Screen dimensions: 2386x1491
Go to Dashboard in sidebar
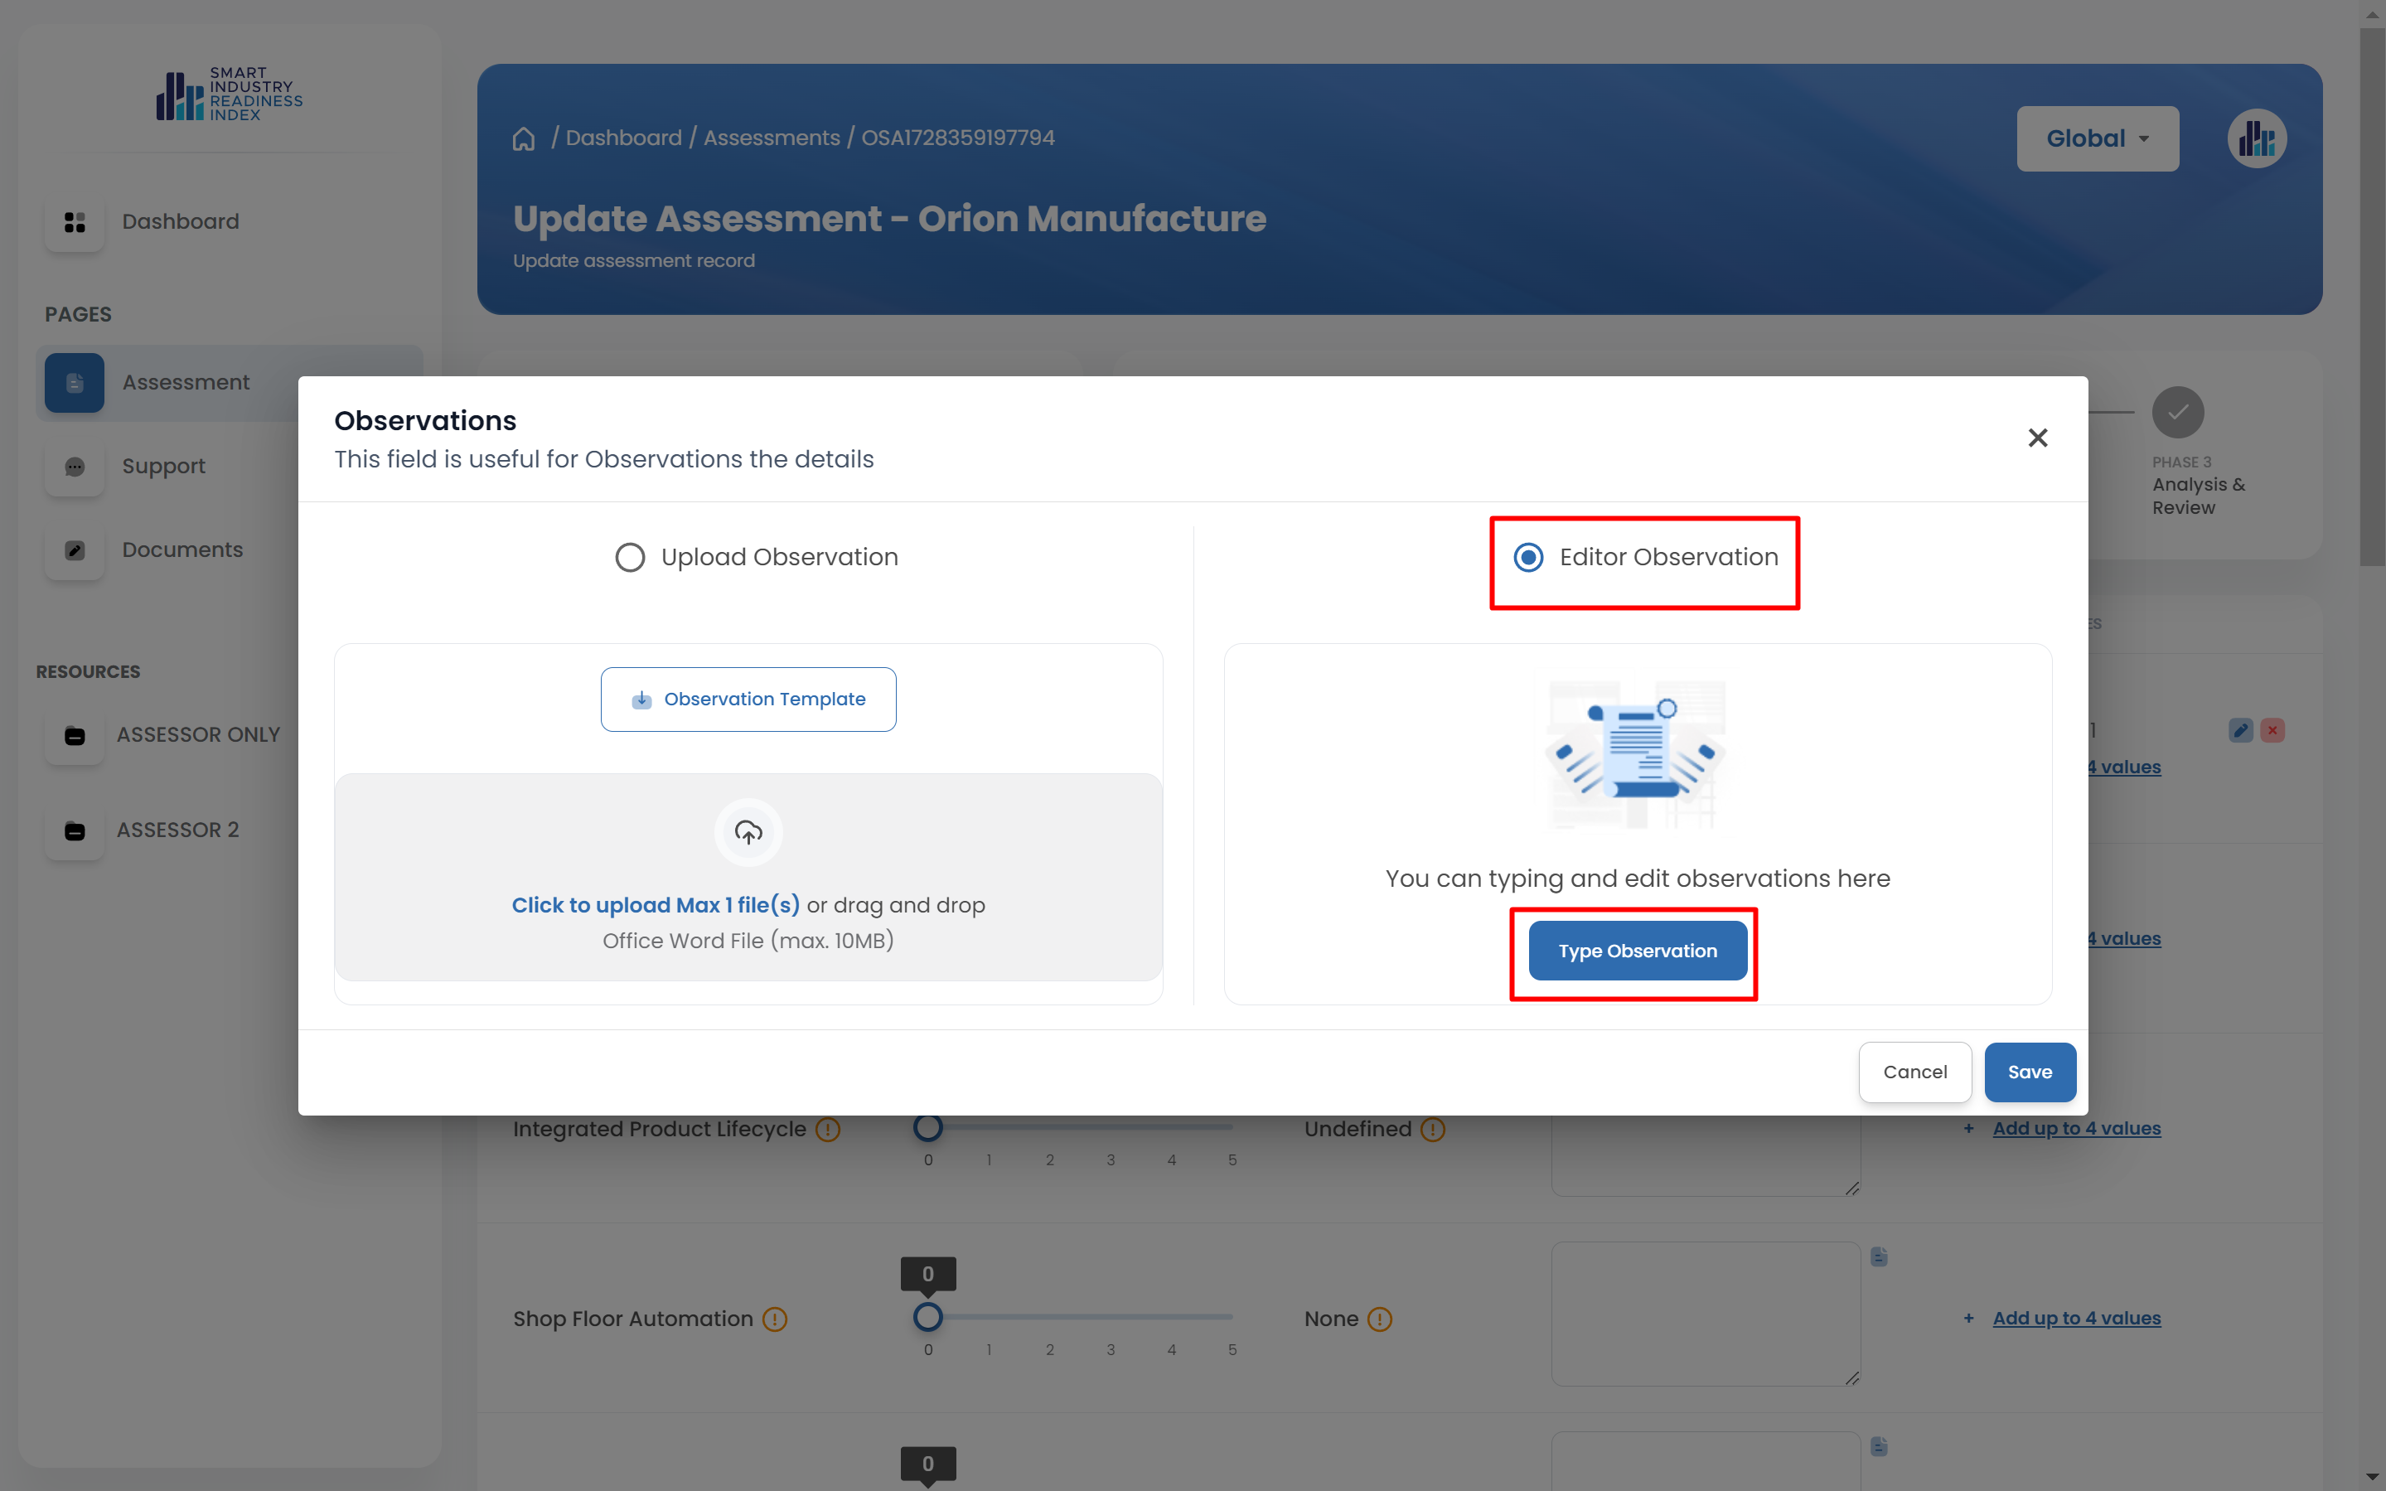tap(180, 222)
